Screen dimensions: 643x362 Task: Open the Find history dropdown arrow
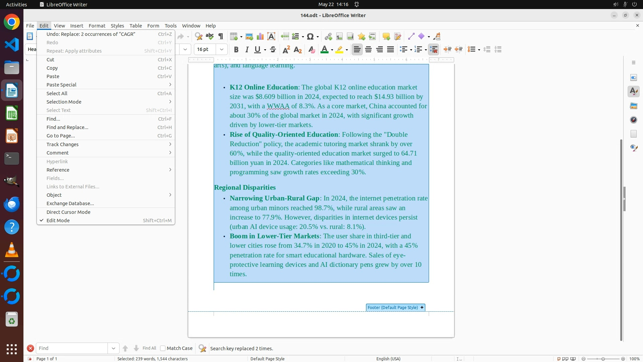point(114,348)
